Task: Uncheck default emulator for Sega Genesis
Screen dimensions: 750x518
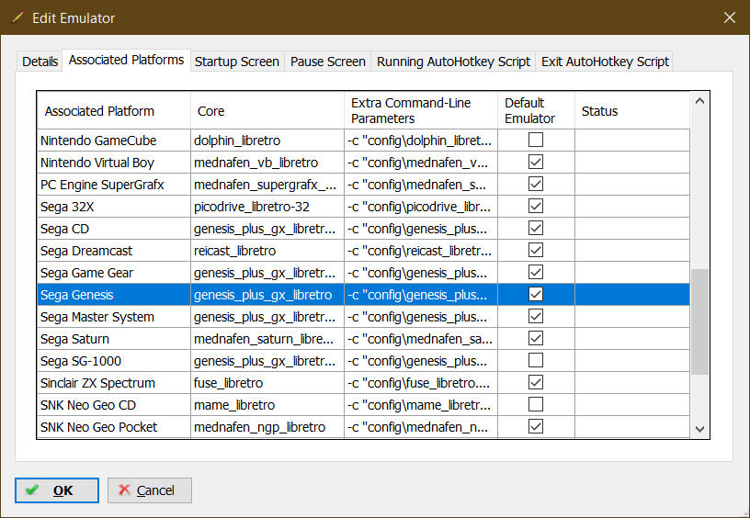Action: coord(536,294)
